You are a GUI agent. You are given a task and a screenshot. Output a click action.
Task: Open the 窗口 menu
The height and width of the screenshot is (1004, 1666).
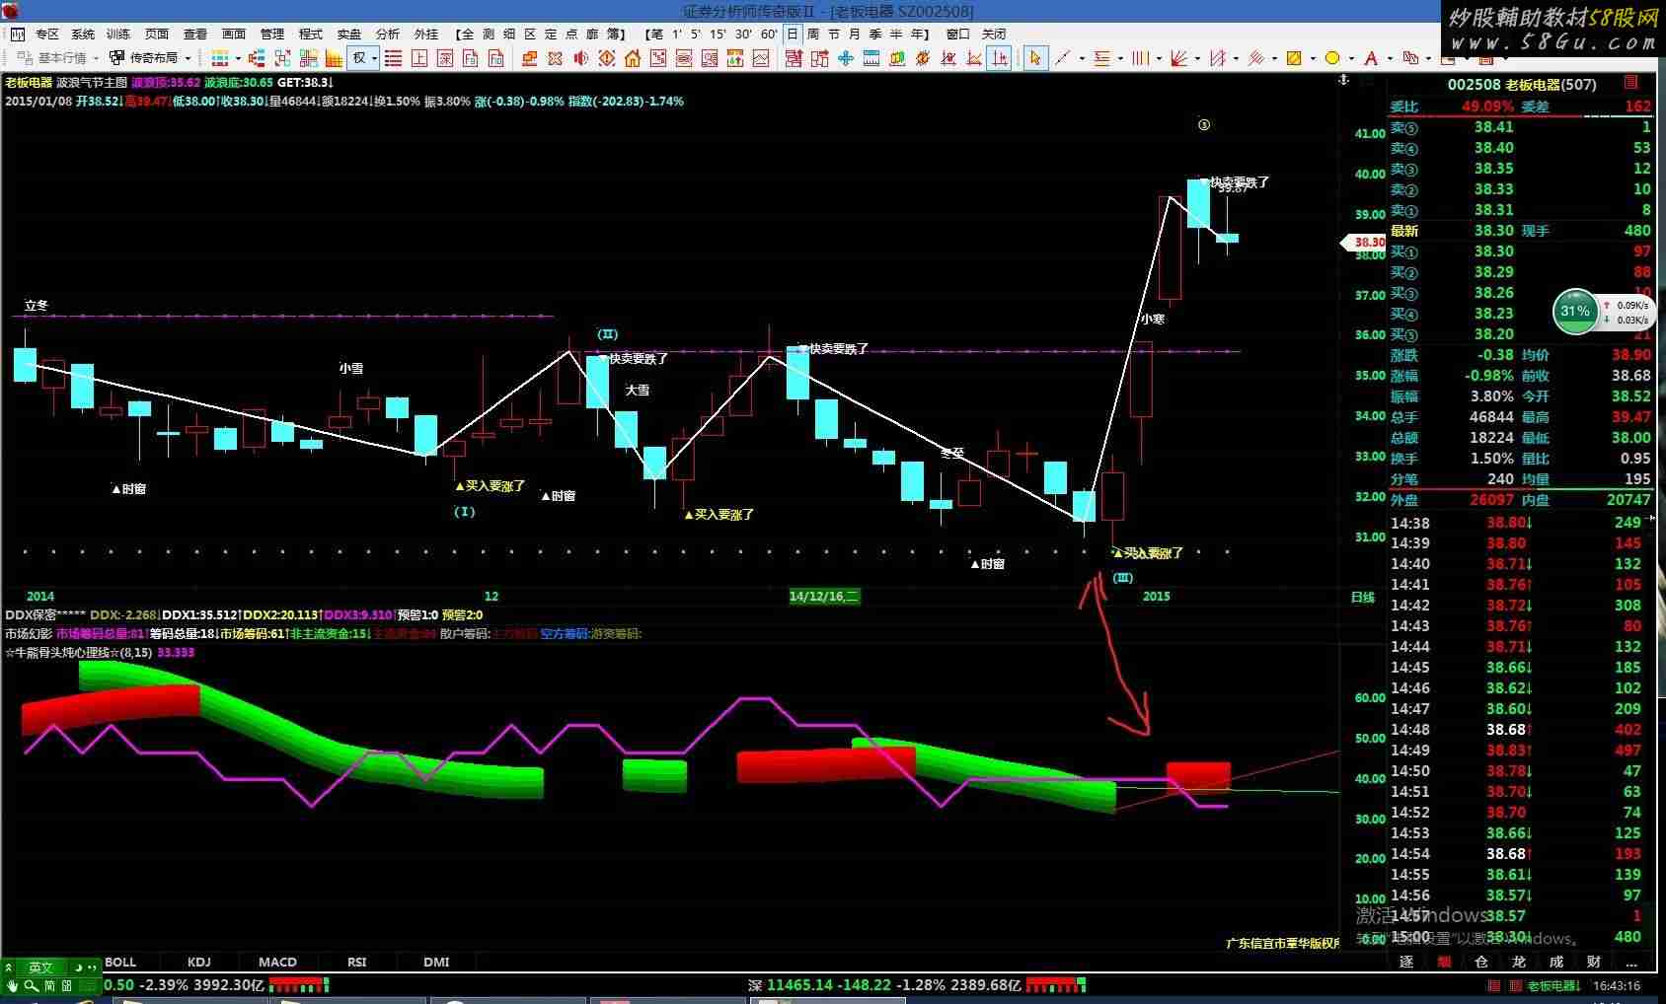click(957, 34)
